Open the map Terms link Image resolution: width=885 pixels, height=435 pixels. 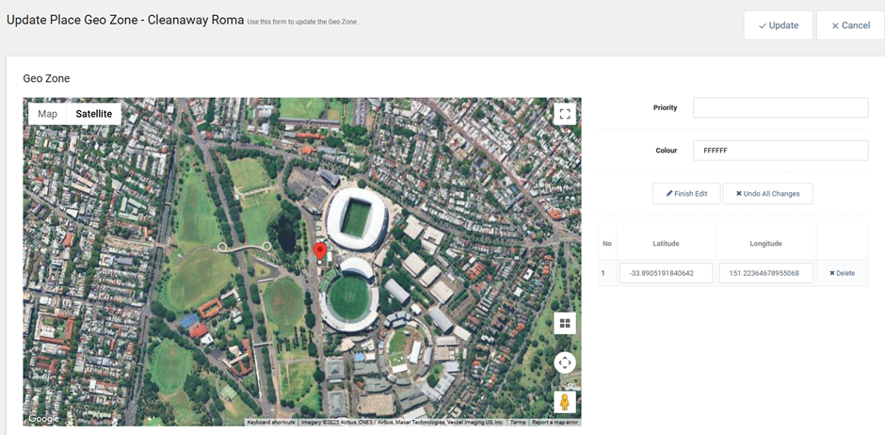[518, 422]
